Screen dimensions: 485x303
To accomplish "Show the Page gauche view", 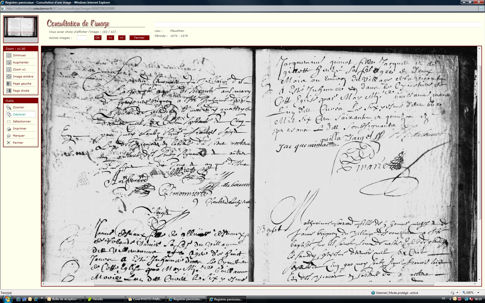I will click(9, 84).
